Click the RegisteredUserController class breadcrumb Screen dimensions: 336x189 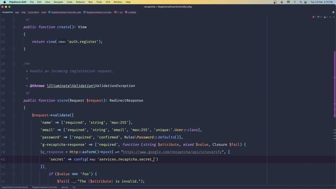coord(98,12)
